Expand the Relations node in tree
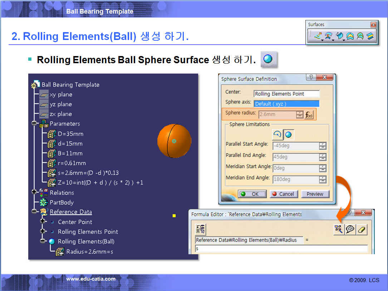Image resolution: width=388 pixels, height=291 pixels. [35, 193]
